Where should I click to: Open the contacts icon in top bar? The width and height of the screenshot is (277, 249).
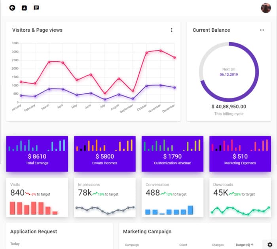[x=24, y=8]
